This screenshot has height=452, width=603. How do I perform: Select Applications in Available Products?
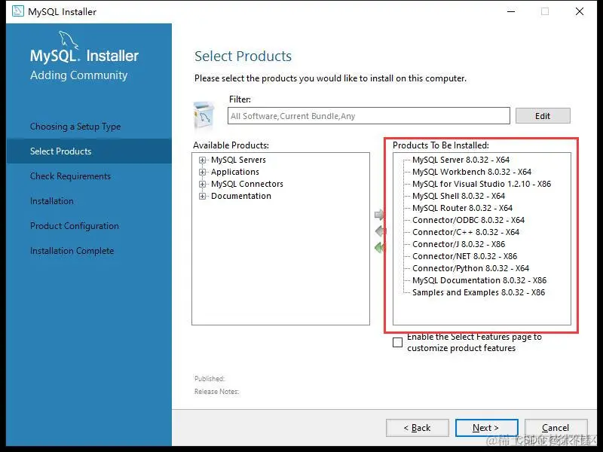pos(235,172)
